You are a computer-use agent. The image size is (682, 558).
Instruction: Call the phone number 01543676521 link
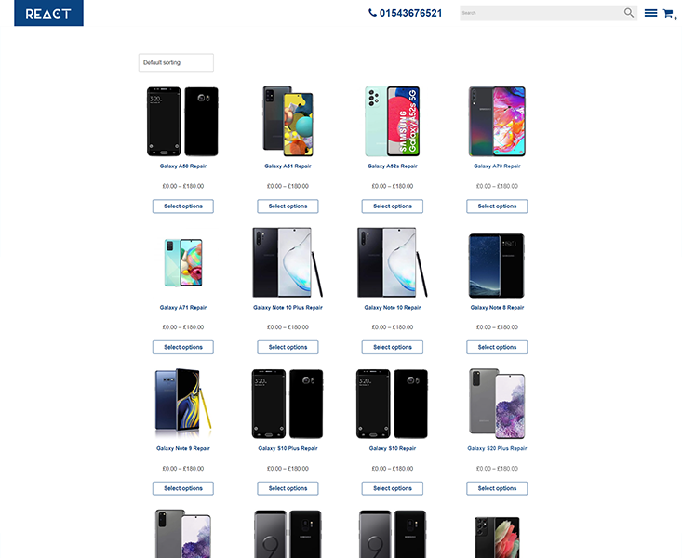[x=410, y=13]
